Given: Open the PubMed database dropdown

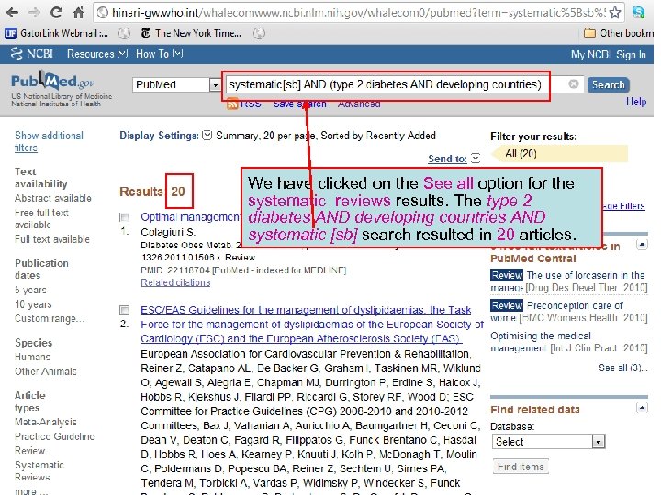Looking at the screenshot, I should pyautogui.click(x=176, y=84).
